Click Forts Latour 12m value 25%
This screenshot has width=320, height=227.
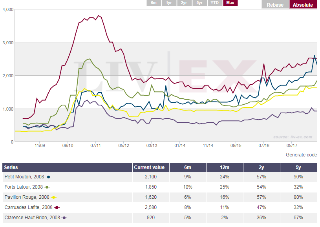(x=225, y=187)
